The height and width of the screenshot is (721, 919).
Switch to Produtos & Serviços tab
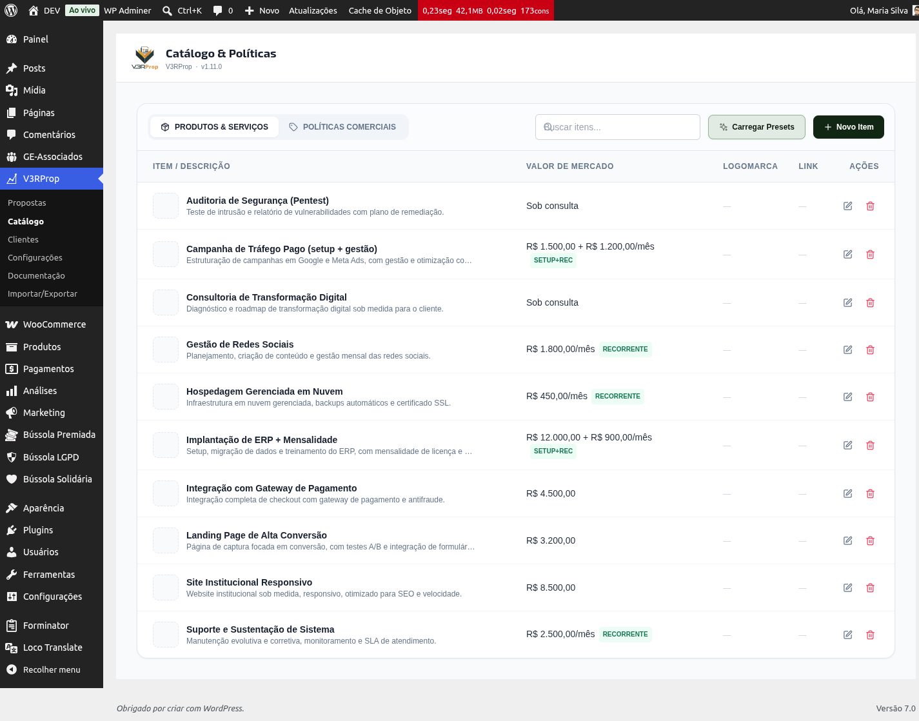[x=215, y=127]
